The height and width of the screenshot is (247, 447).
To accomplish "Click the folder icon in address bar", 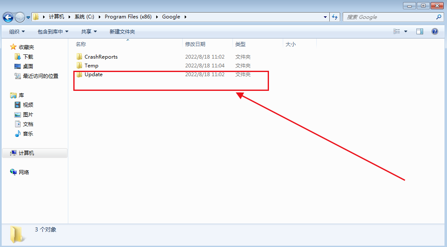I will coord(36,17).
